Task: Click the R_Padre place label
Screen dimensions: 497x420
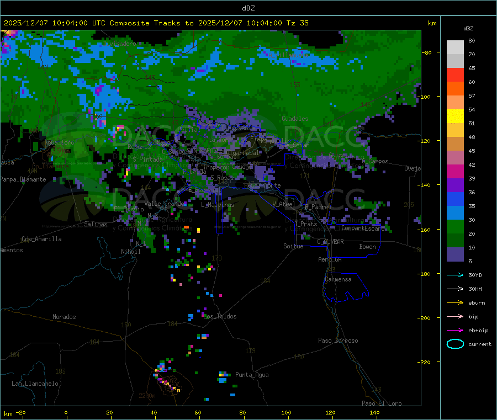Action: 316,207
